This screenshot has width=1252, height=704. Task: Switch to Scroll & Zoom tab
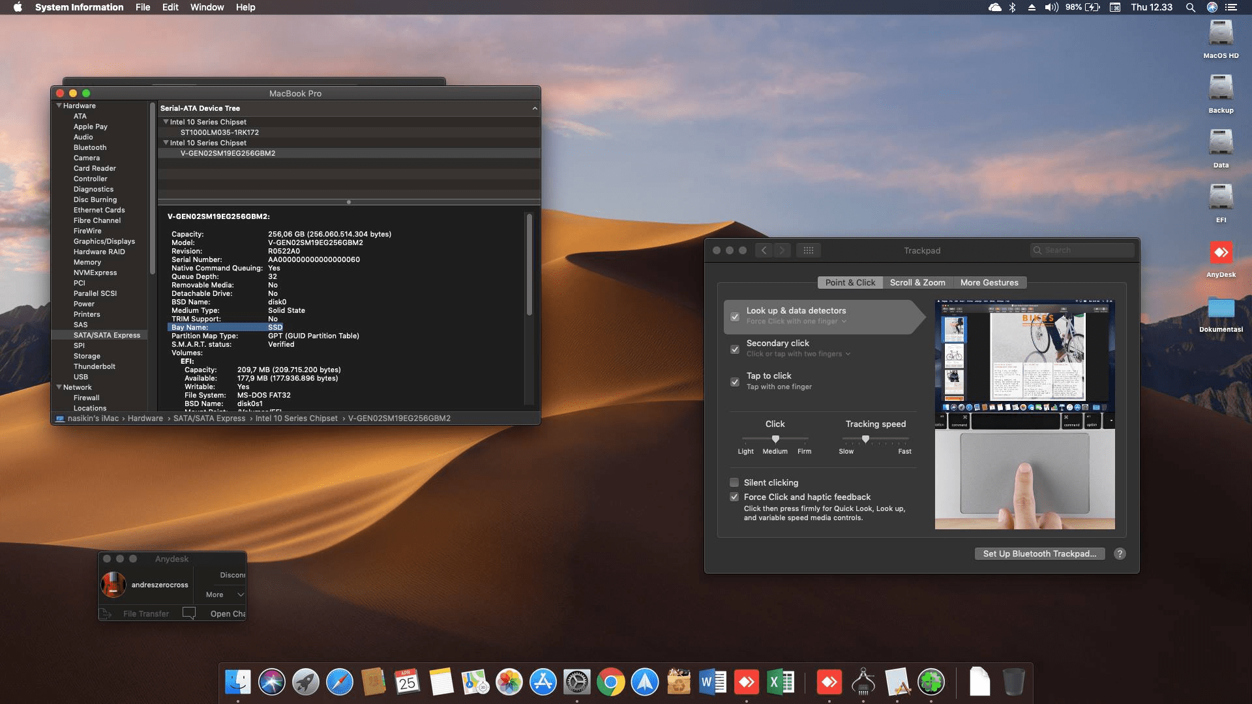(917, 282)
